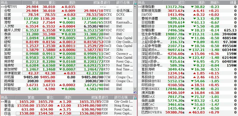Screen dimensions: 238x116
Task: Select the 道瓊指數 index row
Action: coord(188,7)
